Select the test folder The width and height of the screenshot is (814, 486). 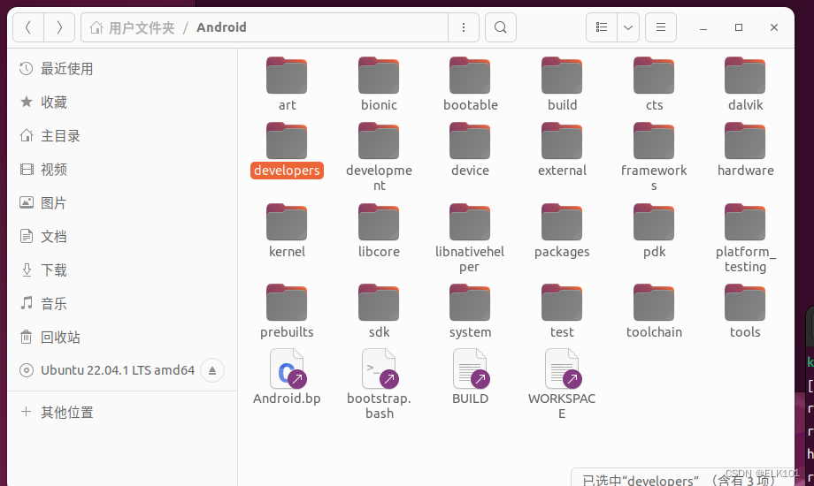562,312
